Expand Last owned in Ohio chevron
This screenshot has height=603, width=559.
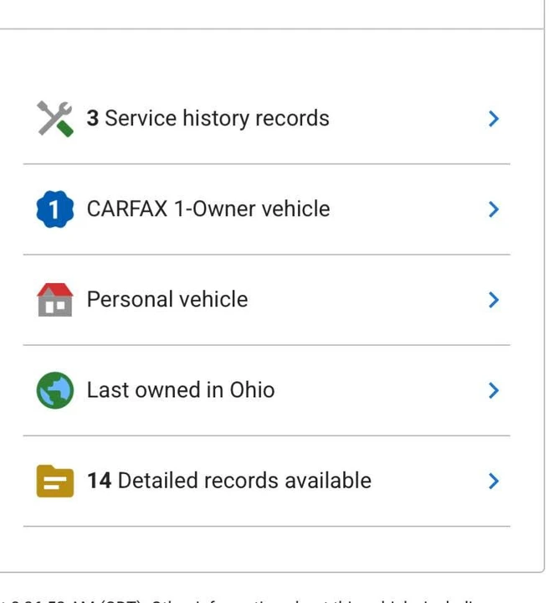click(x=494, y=390)
